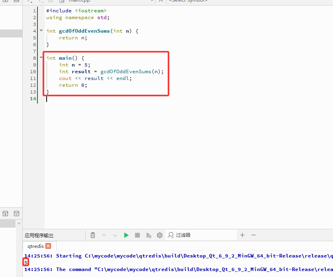Re-run the application with green play button
The image size is (333, 277).
(x=126, y=235)
